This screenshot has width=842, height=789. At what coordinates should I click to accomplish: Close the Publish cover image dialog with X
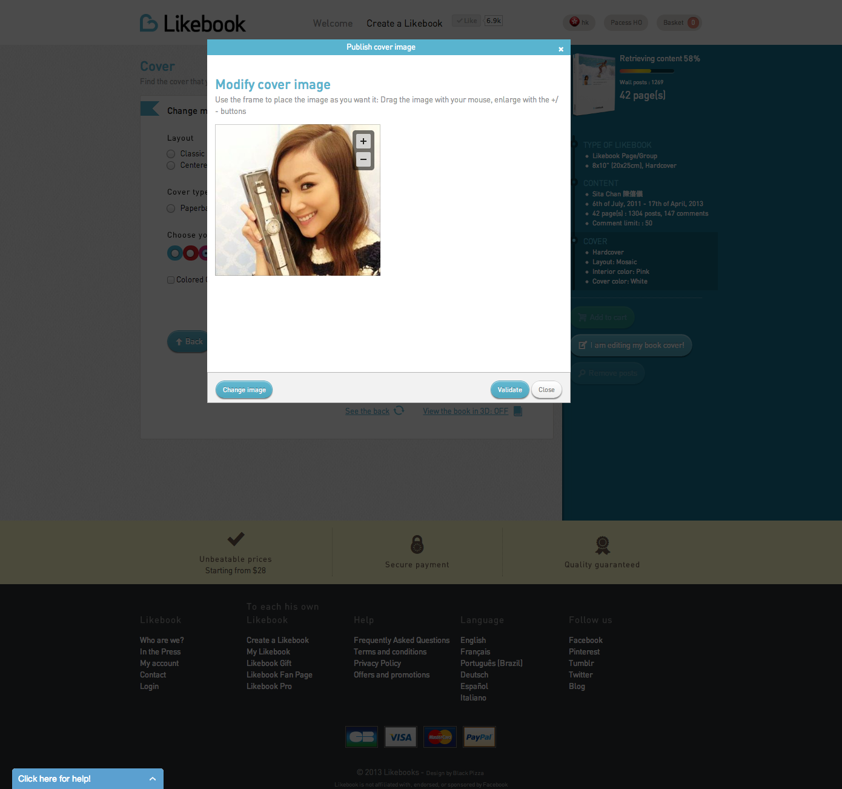point(561,49)
